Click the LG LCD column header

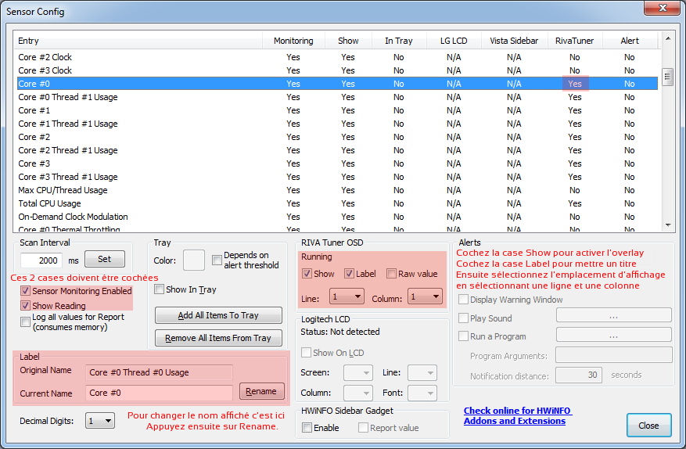(454, 41)
